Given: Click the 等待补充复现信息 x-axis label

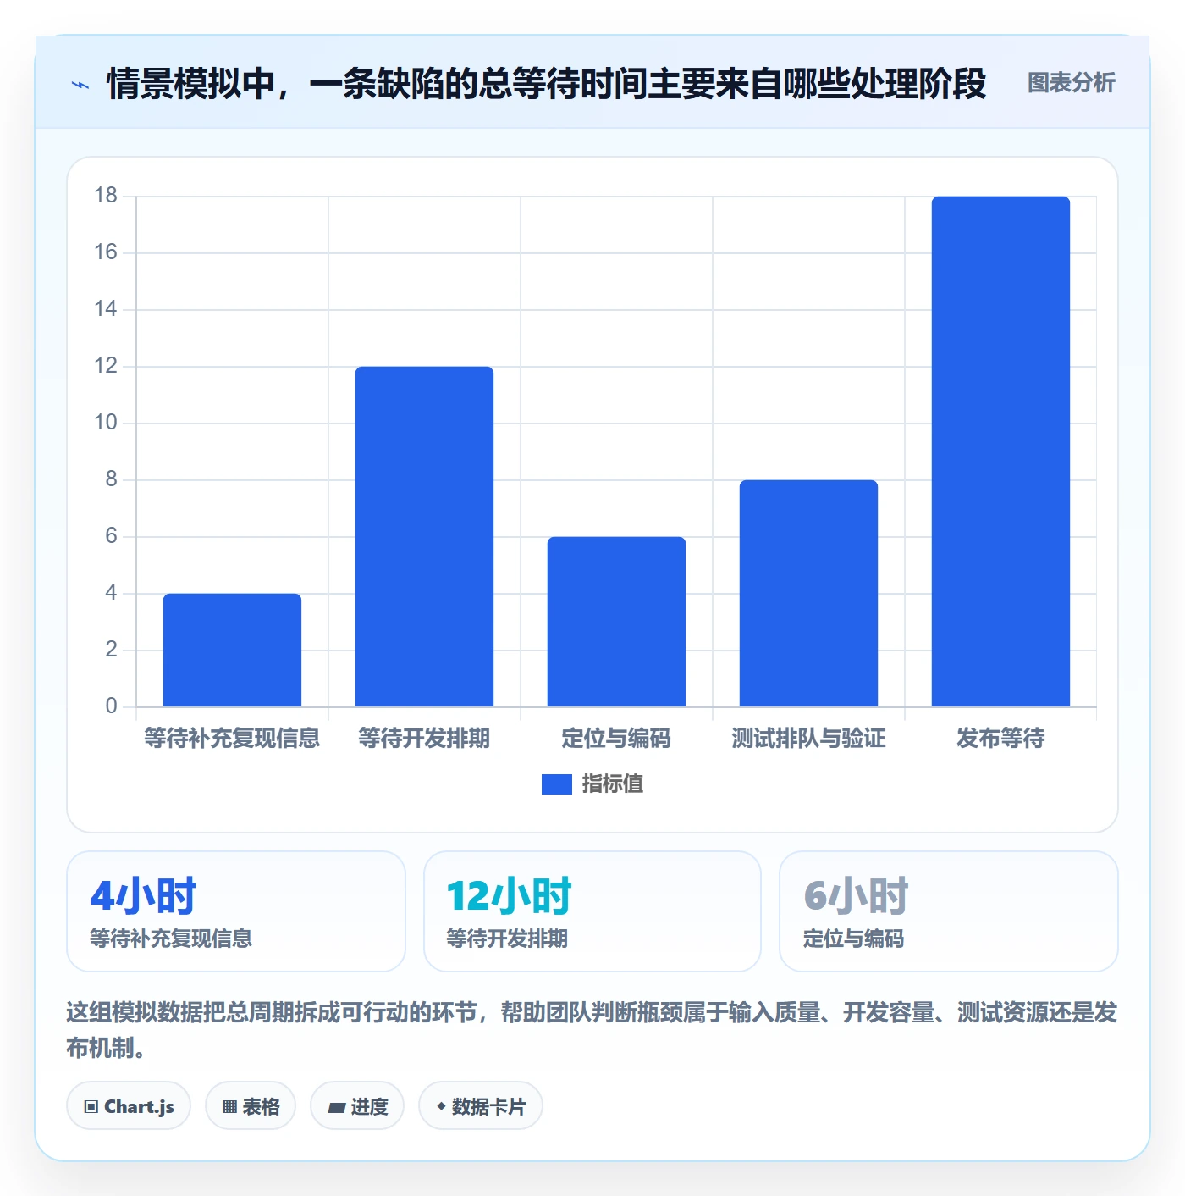Looking at the screenshot, I should [232, 739].
